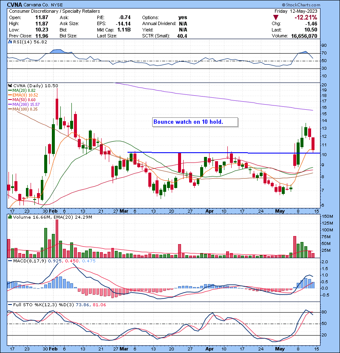Click the -12.21% percent change value
340x353 pixels.
[x=306, y=17]
